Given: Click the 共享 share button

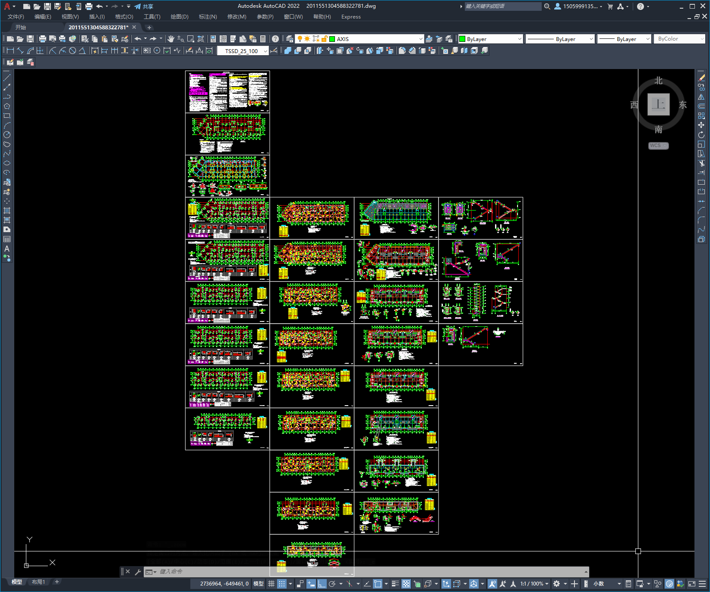Looking at the screenshot, I should pos(144,6).
